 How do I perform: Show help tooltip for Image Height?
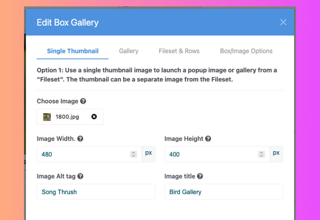point(208,138)
